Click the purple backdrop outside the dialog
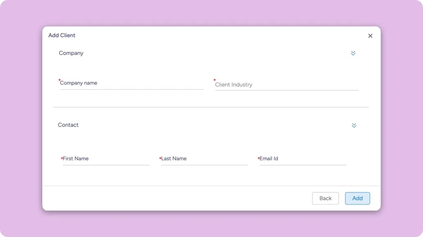423x237 pixels. point(20,123)
